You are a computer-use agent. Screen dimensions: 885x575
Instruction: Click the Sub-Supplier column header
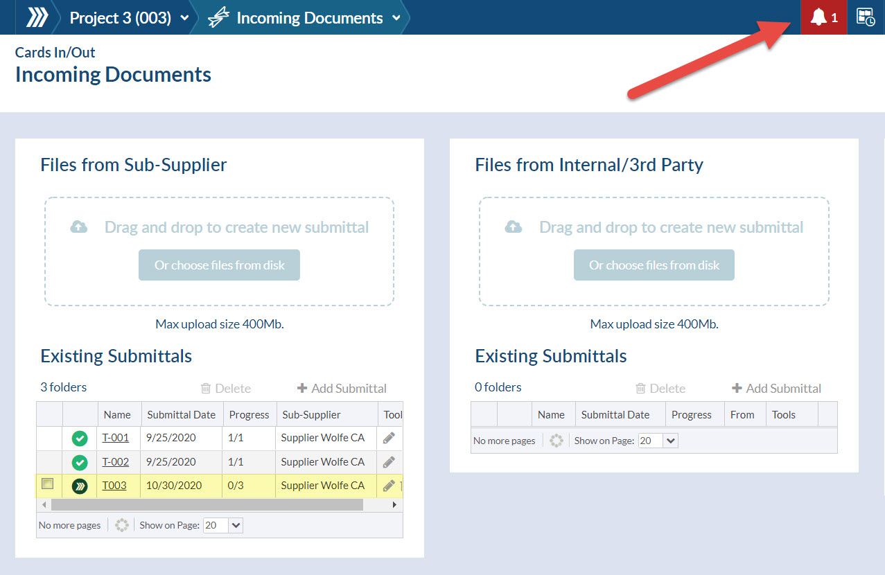point(326,414)
